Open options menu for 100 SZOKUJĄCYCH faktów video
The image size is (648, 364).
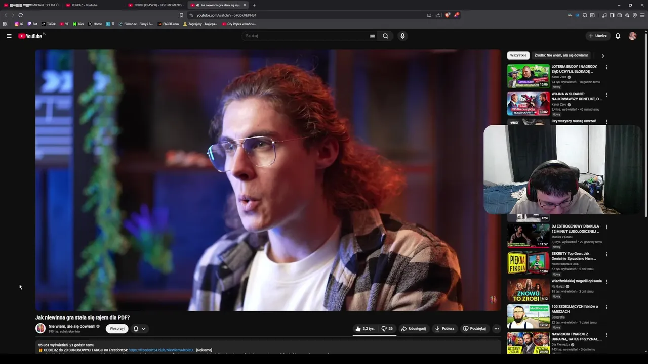point(607,307)
